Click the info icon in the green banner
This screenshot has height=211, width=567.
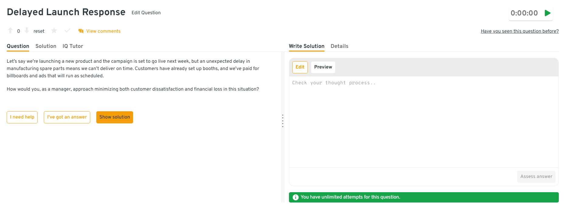(x=295, y=197)
